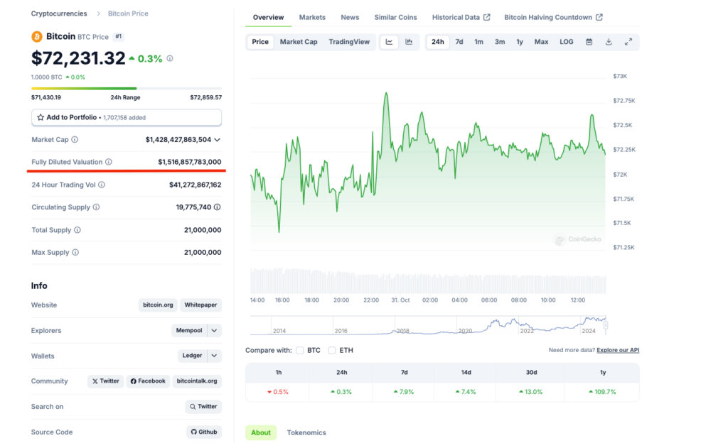The image size is (728, 443).
Task: Expand the Market Cap details chevron
Action: tap(218, 139)
